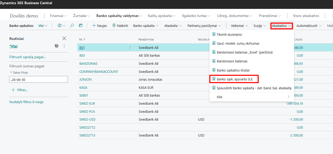
Task: Open the SWED EUR account link
Action: [87, 103]
